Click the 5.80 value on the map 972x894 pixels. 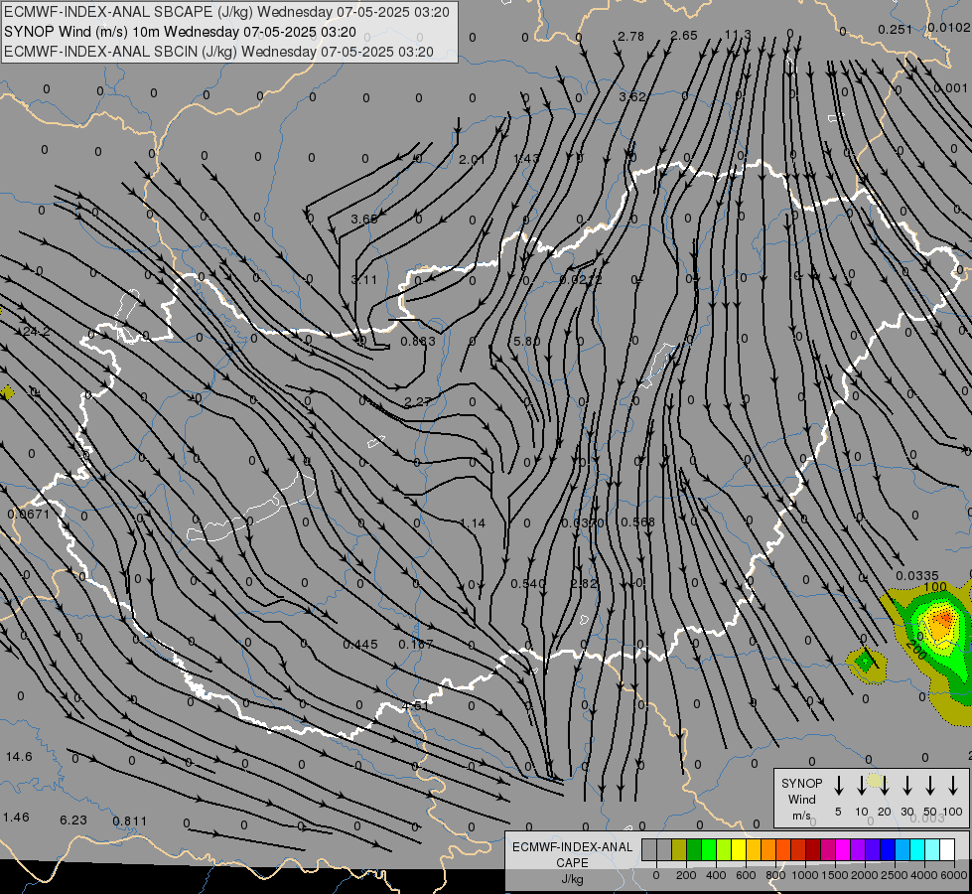pyautogui.click(x=527, y=342)
